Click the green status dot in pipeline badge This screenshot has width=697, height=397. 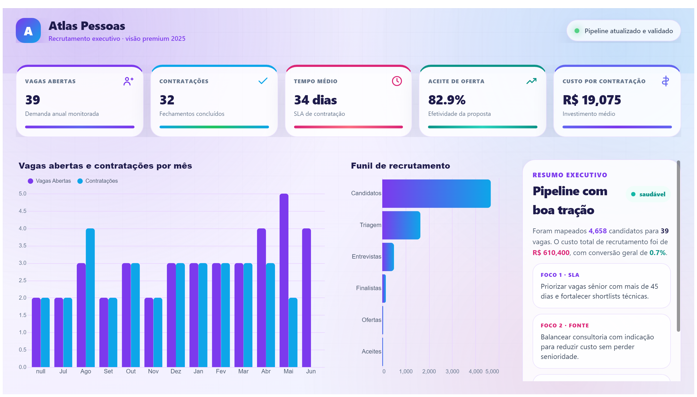pos(577,31)
